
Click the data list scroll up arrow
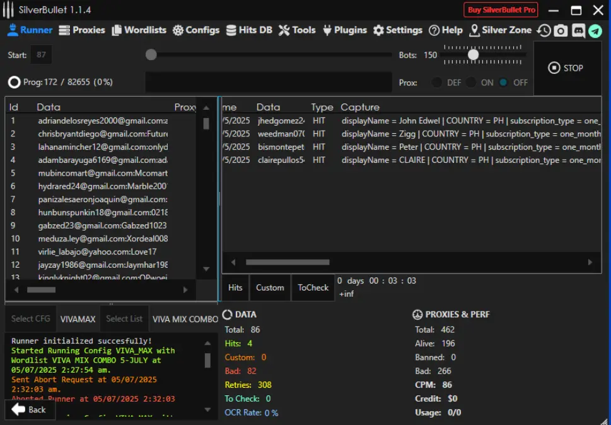(x=206, y=108)
